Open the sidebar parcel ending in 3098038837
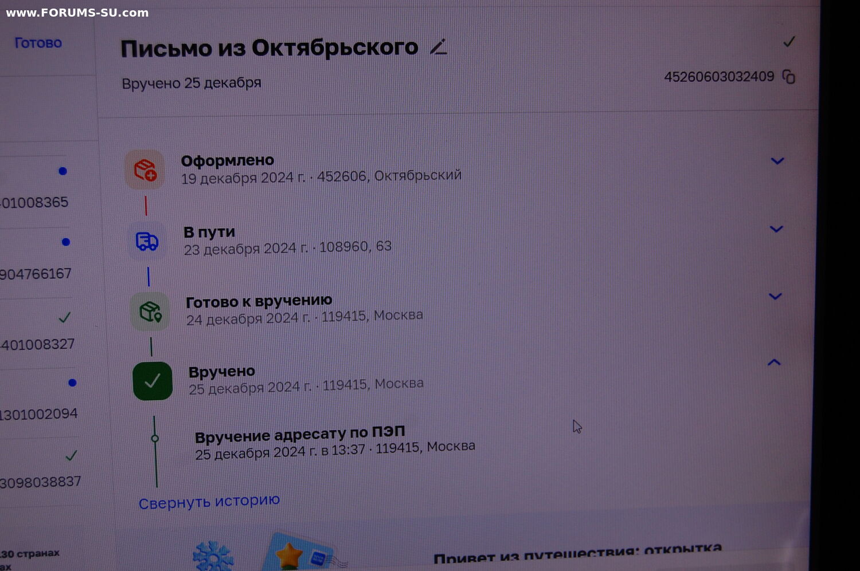The width and height of the screenshot is (860, 571). [x=40, y=482]
